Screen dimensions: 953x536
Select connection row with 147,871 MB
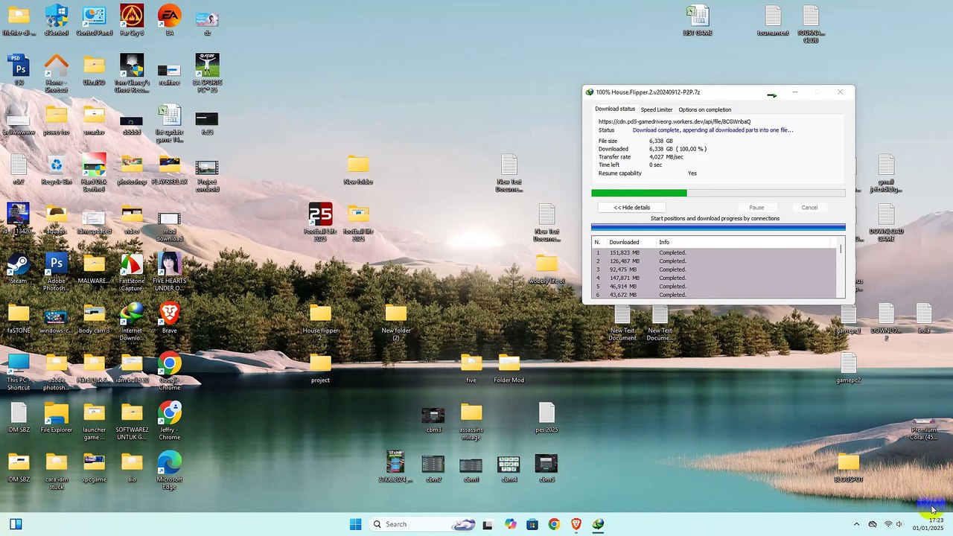(715, 278)
